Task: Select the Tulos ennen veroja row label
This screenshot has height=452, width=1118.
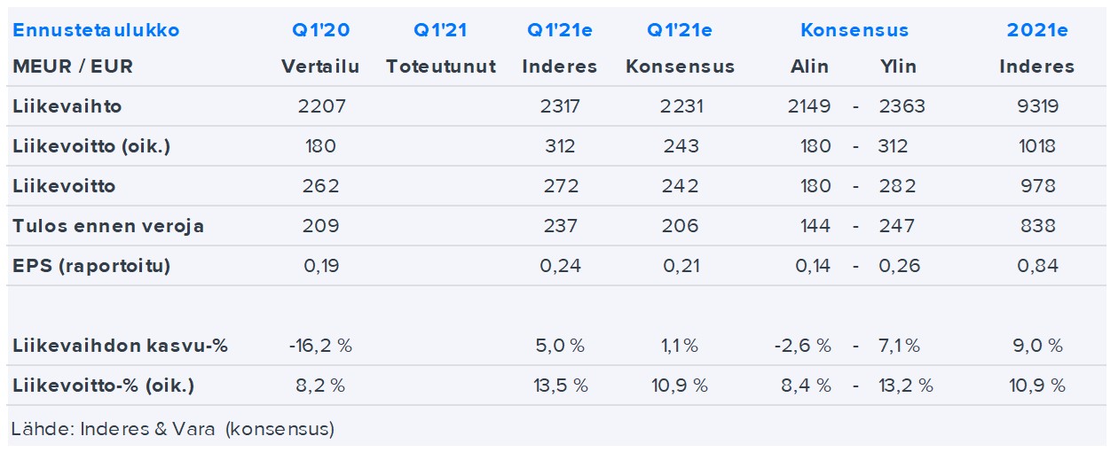Action: pyautogui.click(x=108, y=226)
